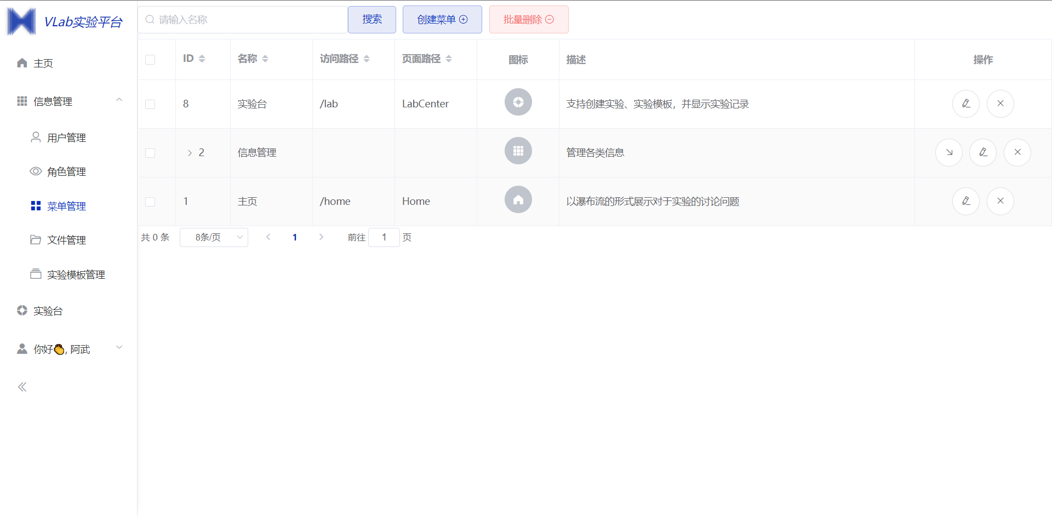Click the 操作 column header
This screenshot has height=516, width=1052.
tap(983, 60)
